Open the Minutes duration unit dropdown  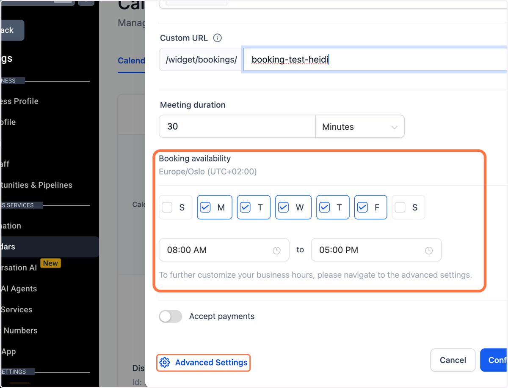[x=360, y=126]
